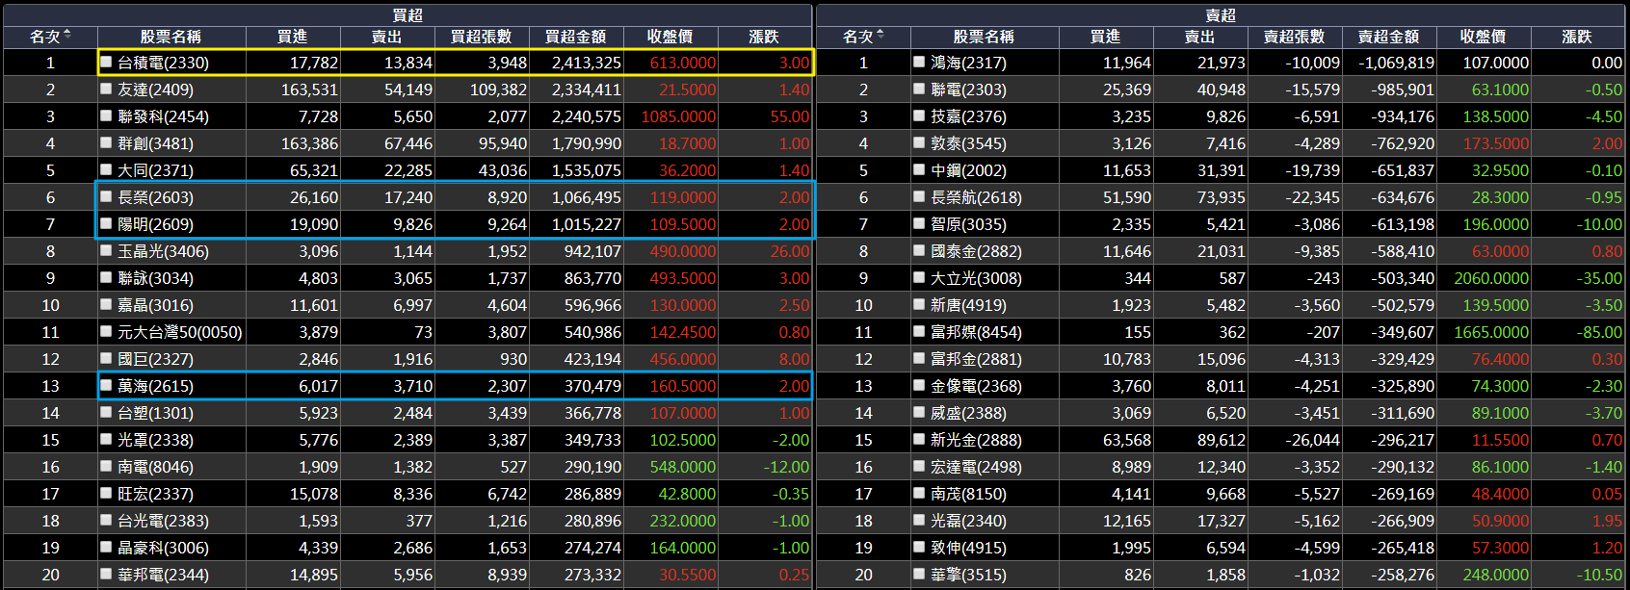Tick the checkbox next to 友達(2409)
Image resolution: width=1630 pixels, height=590 pixels.
tap(107, 89)
